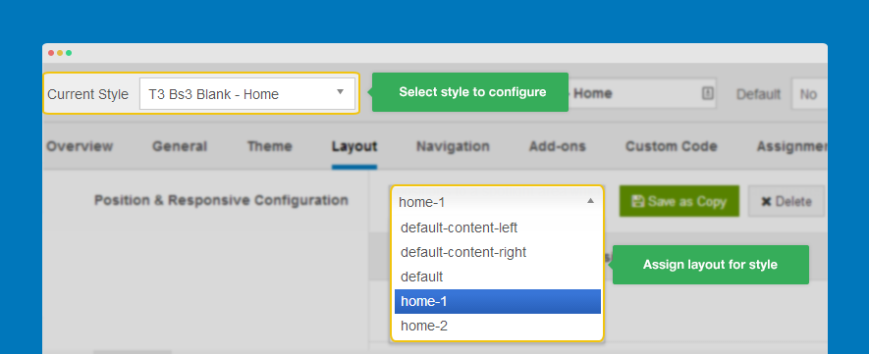Toggle the Default No option
The image size is (869, 354).
point(809,94)
